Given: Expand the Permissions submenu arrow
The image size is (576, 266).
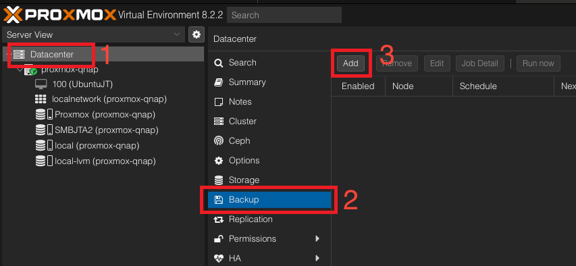Looking at the screenshot, I should coord(318,239).
